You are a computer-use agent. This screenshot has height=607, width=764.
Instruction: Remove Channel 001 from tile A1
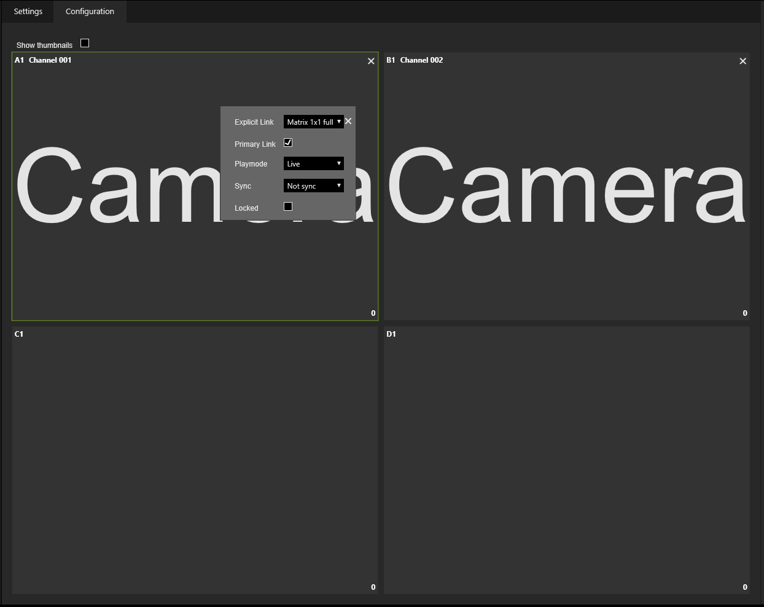coord(371,61)
